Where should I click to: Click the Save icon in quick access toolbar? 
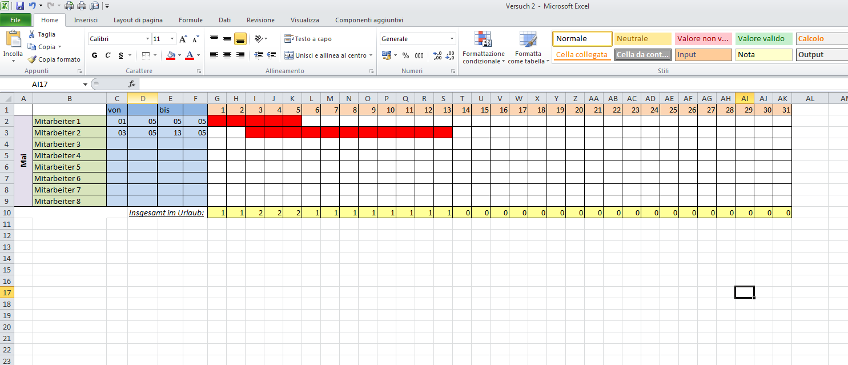tap(20, 6)
